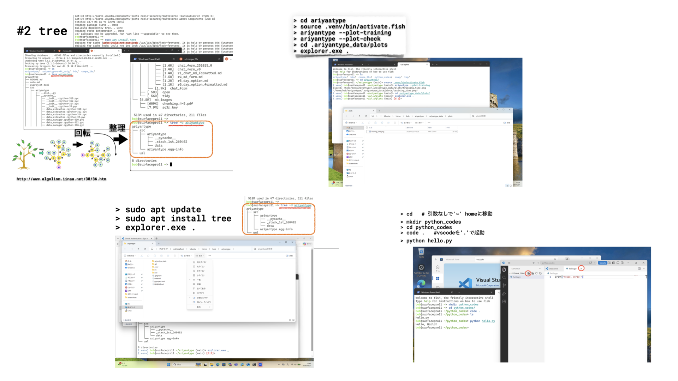The width and height of the screenshot is (678, 381).
Task: Click VS Code customize layout icon
Action: (x=609, y=263)
